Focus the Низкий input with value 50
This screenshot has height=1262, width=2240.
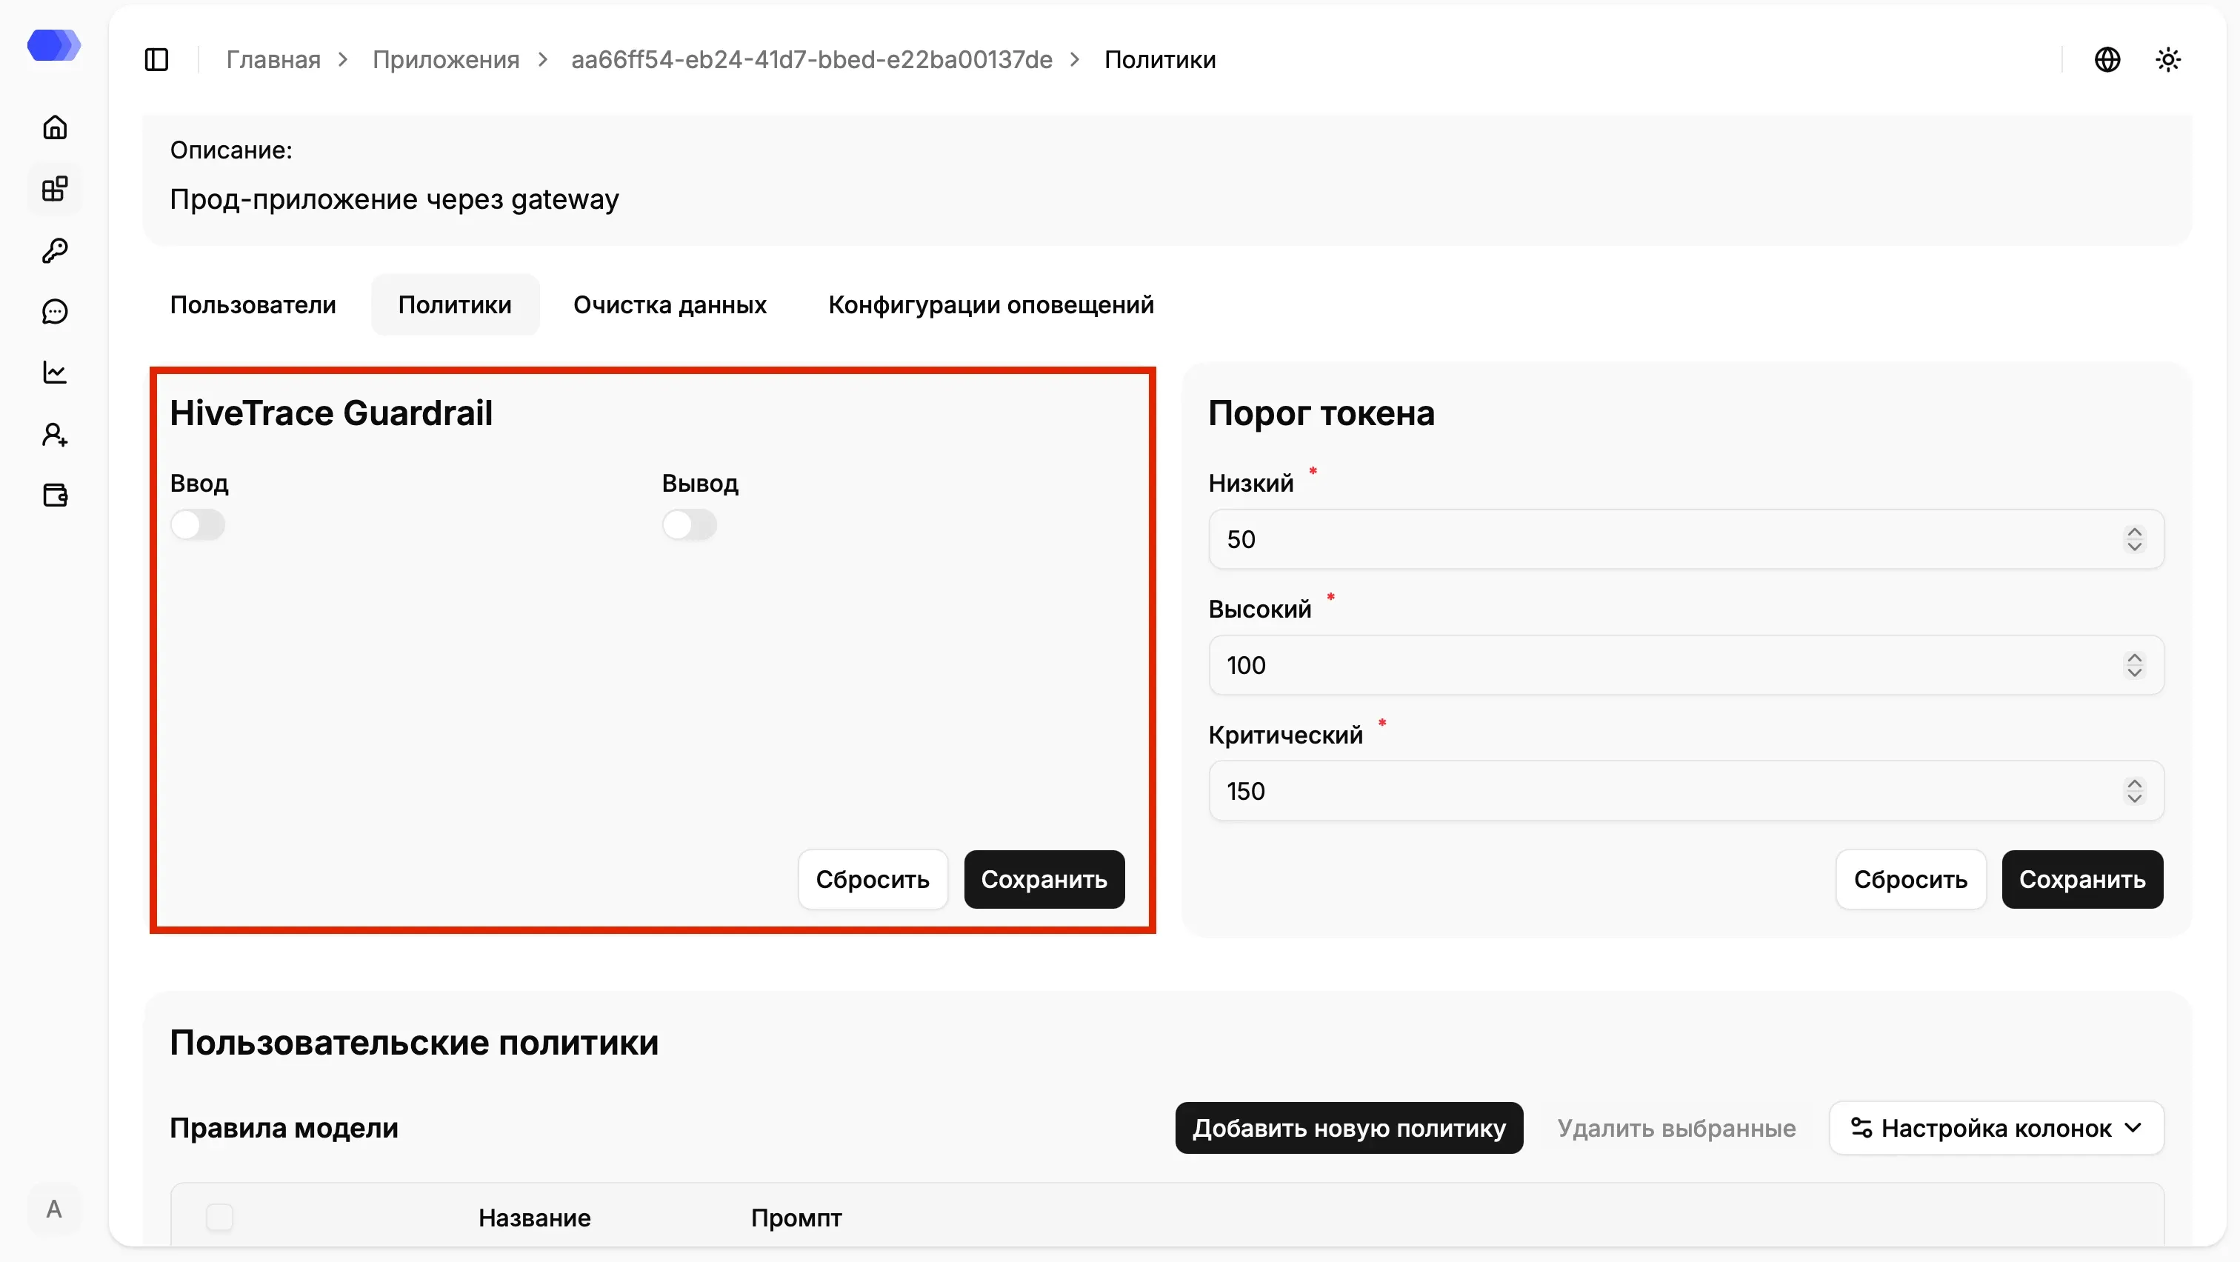(1685, 539)
